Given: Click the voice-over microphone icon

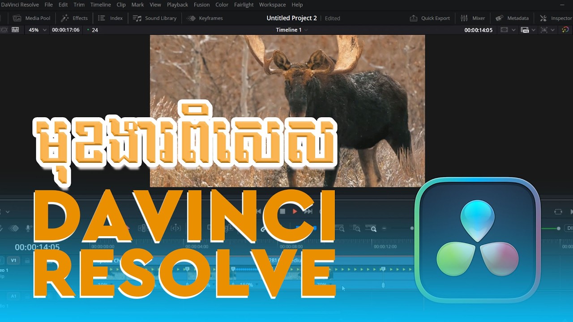Looking at the screenshot, I should pos(28,228).
